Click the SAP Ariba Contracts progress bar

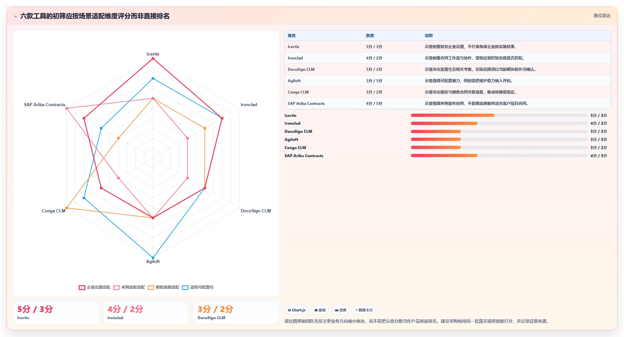tap(499, 156)
